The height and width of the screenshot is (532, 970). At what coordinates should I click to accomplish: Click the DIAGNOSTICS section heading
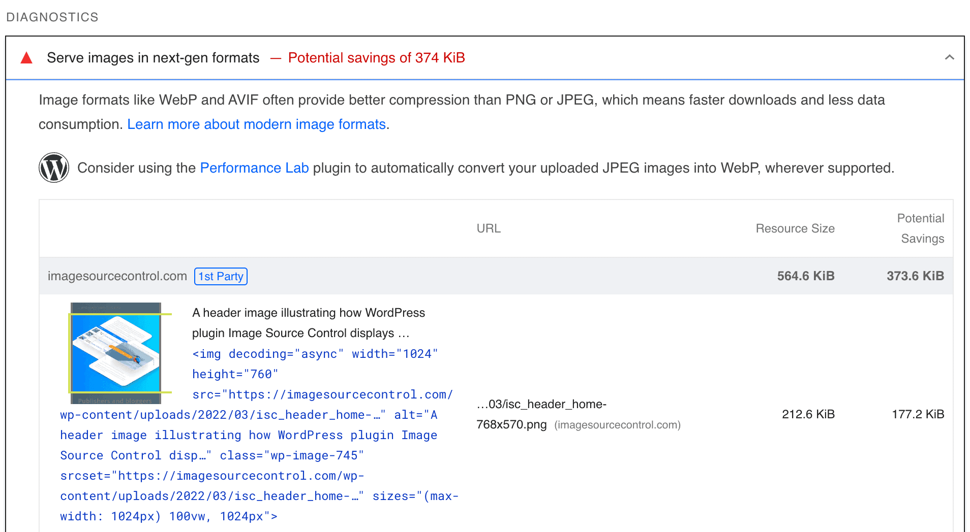pyautogui.click(x=52, y=17)
